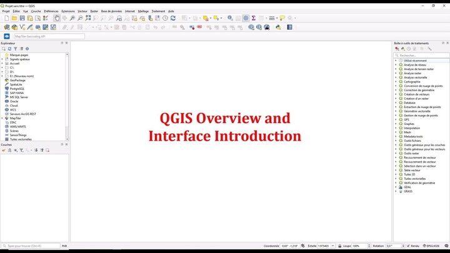Open the blue help book icon
The height and width of the screenshot is (253, 450).
[289, 27]
